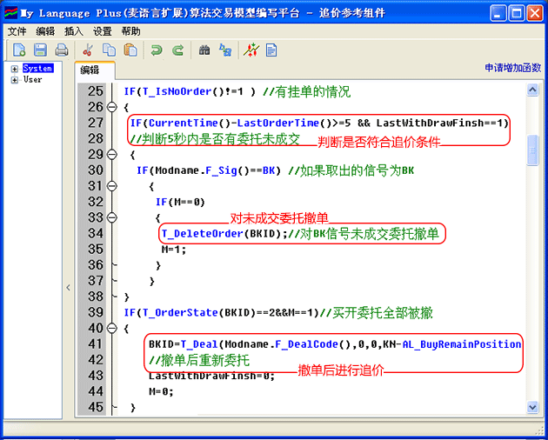Collapse the code fold at line 26

(x=110, y=107)
